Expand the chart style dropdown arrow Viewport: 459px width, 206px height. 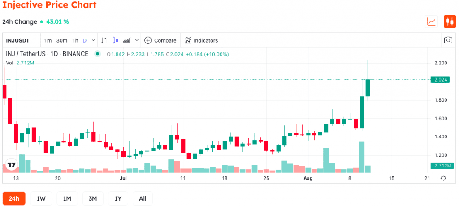(x=137, y=40)
